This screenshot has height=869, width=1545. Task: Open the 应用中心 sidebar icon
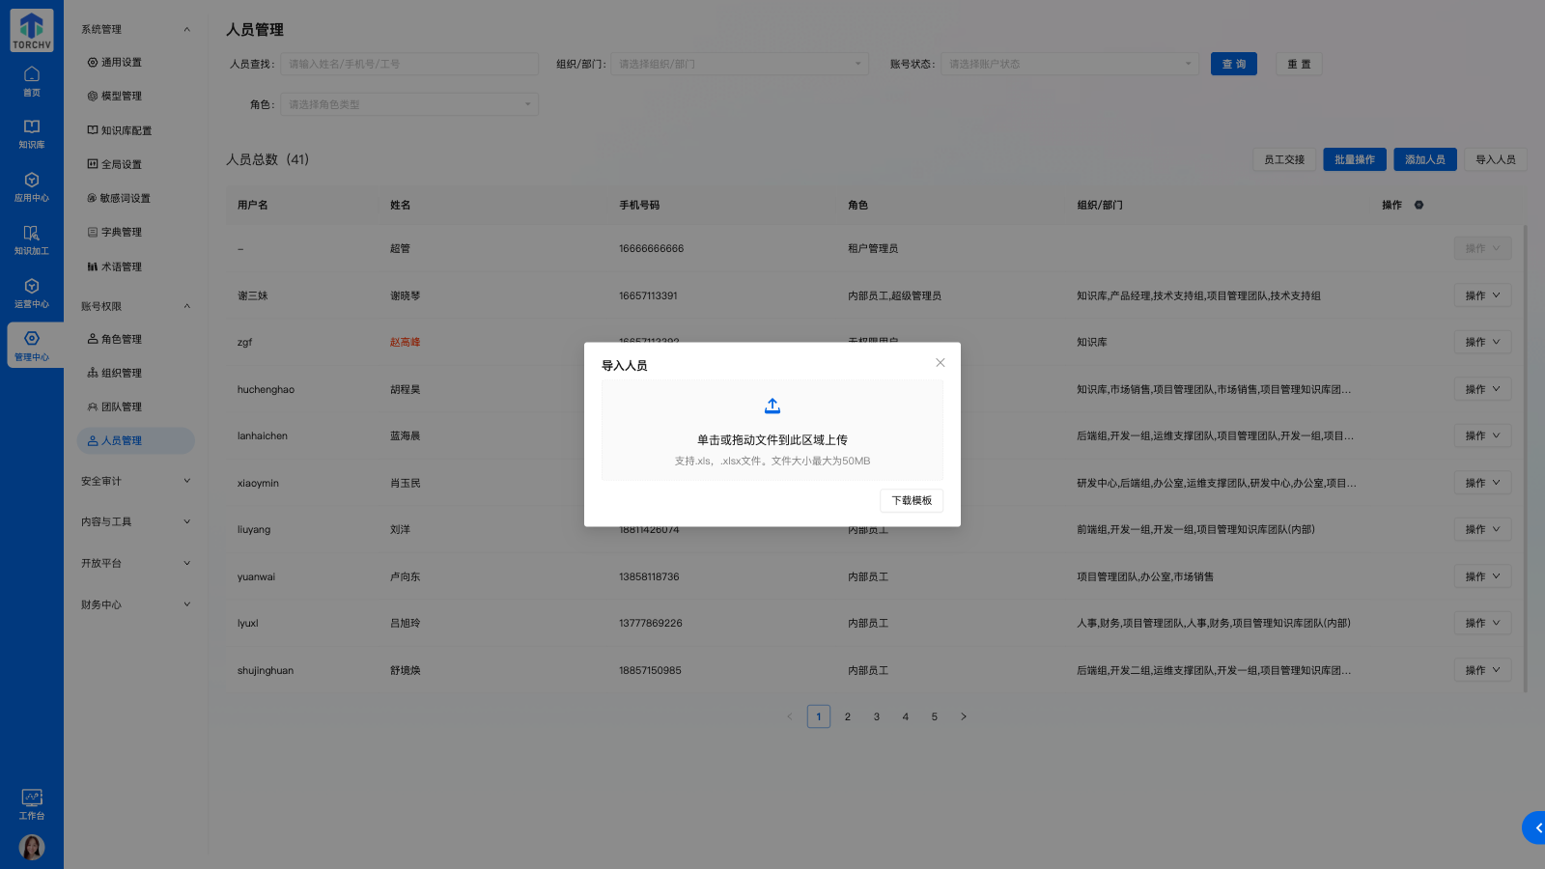pos(32,186)
